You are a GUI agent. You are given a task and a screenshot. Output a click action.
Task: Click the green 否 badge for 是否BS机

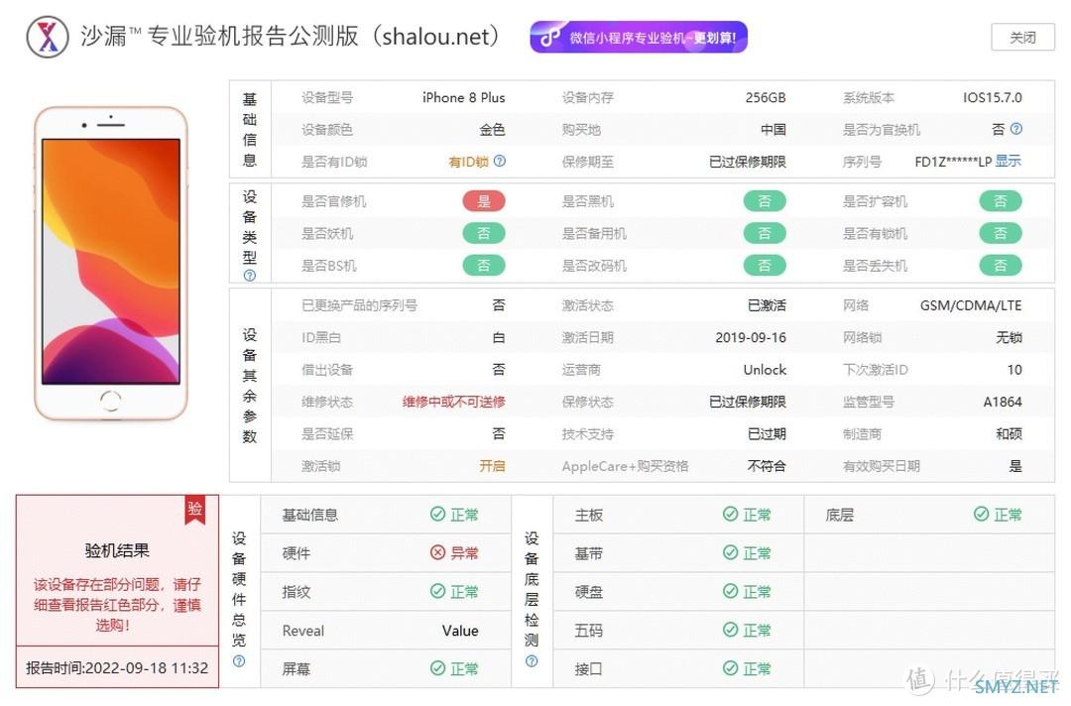tap(484, 266)
